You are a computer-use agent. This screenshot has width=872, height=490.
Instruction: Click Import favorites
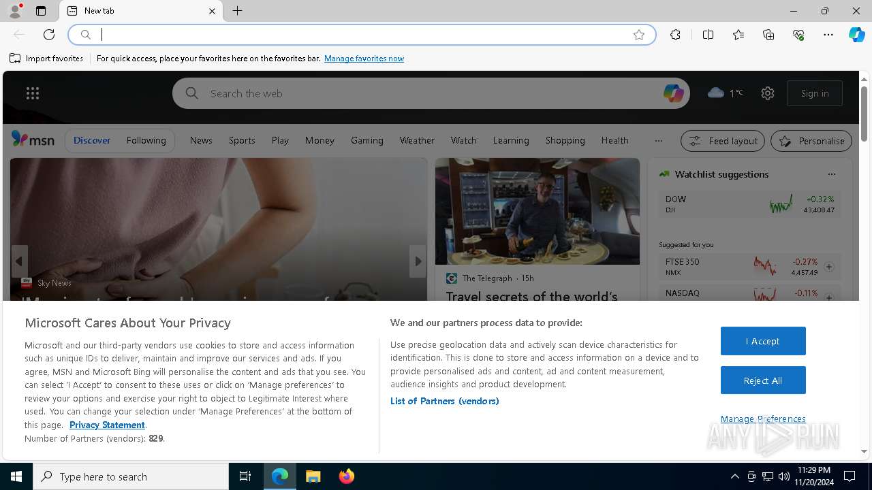pos(46,59)
